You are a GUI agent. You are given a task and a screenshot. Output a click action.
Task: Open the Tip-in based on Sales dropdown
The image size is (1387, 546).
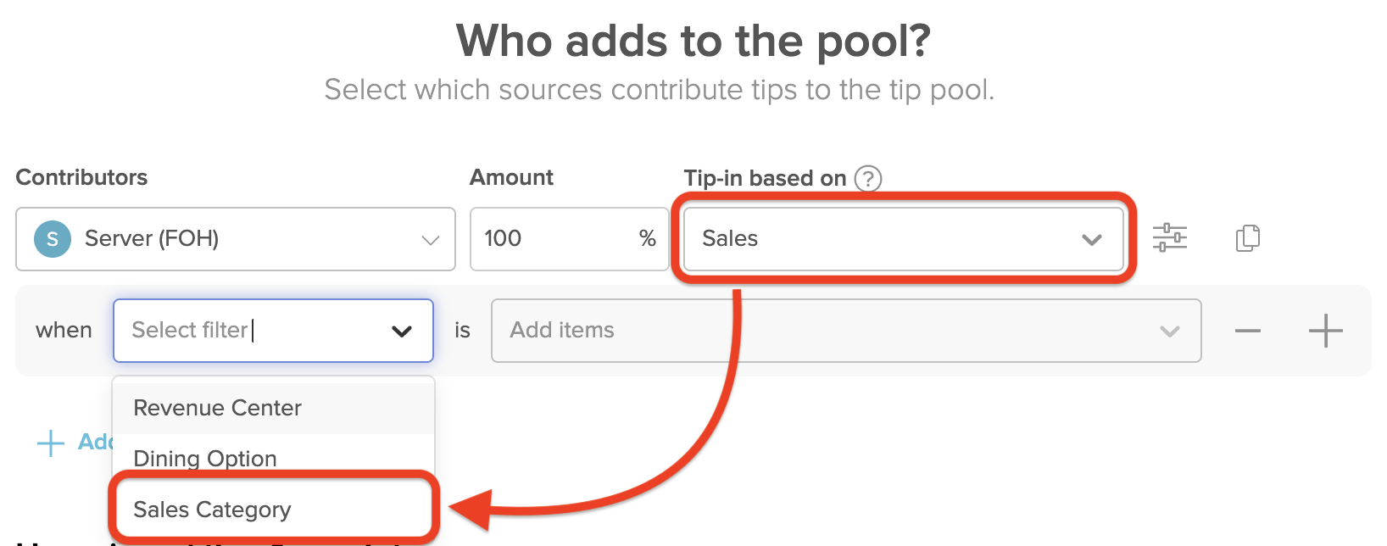1092,239
